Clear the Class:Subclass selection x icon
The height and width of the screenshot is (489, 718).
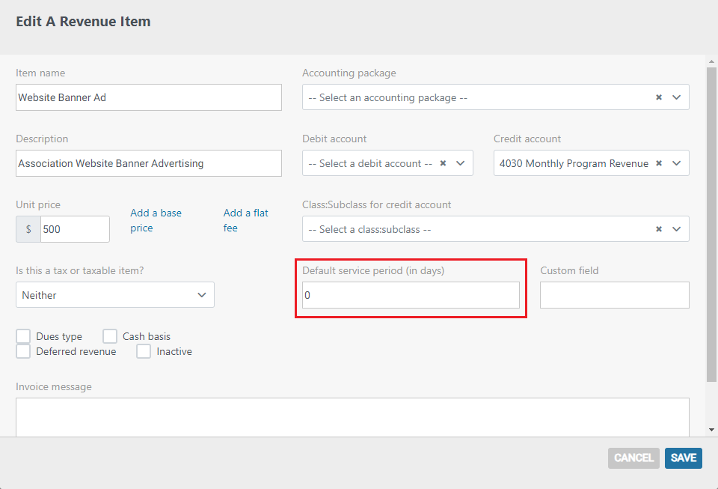pyautogui.click(x=658, y=229)
